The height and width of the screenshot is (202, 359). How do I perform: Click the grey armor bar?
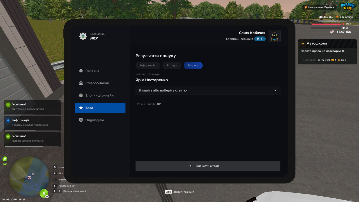pos(326,28)
